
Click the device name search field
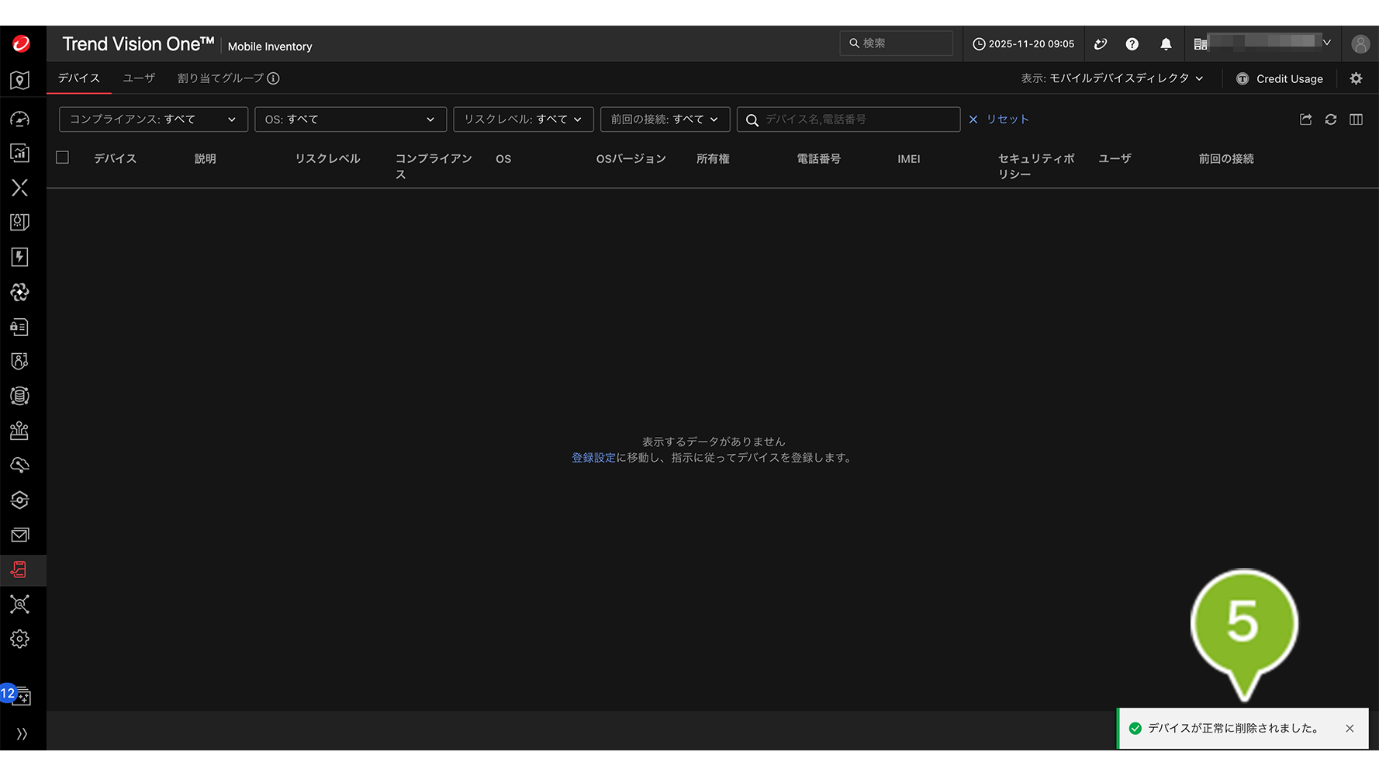(x=857, y=120)
